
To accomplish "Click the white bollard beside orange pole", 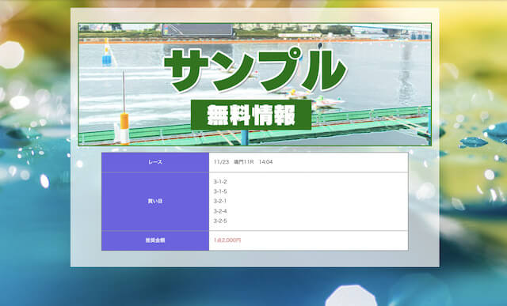I will point(116,133).
